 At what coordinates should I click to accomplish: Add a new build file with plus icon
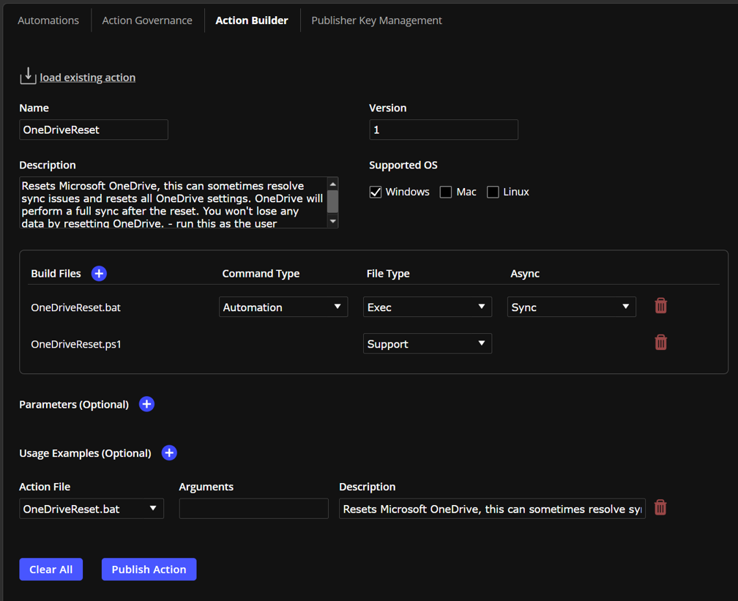pos(99,274)
